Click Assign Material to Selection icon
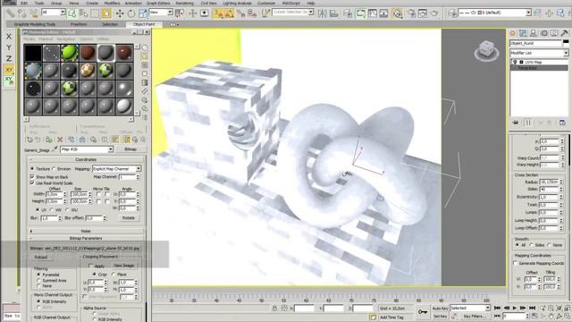 coord(48,140)
